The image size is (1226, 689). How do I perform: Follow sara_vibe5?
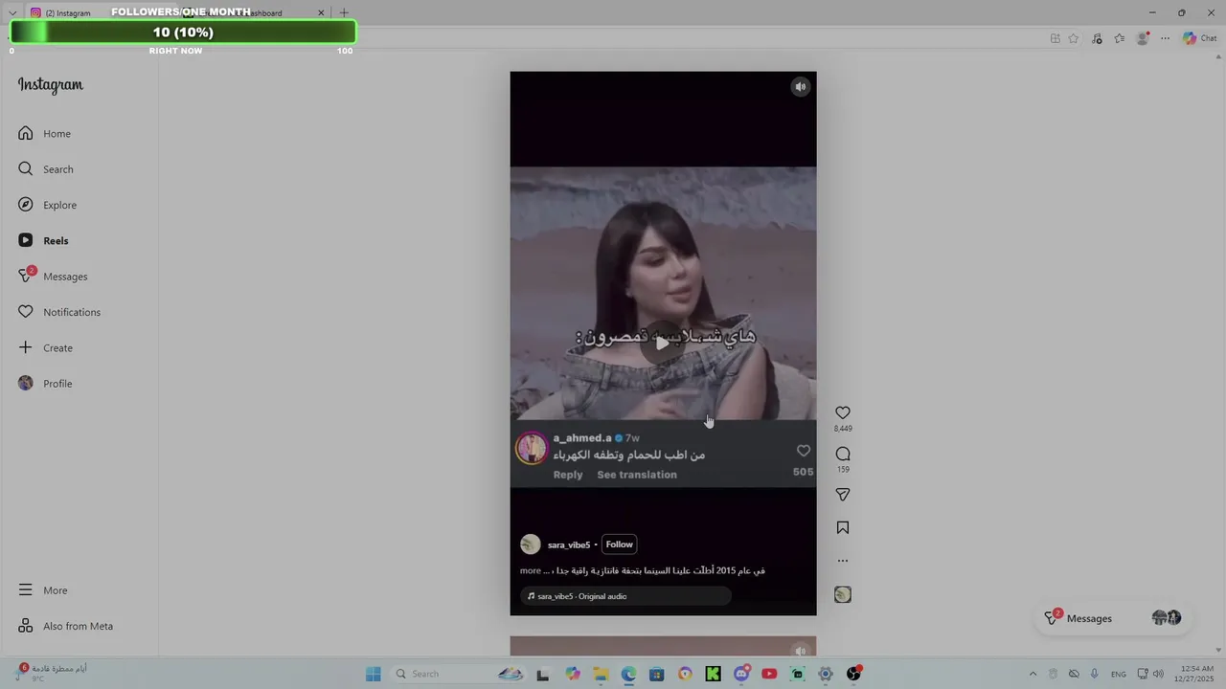coord(619,545)
